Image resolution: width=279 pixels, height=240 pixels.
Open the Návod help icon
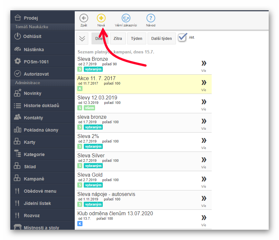click(x=150, y=18)
